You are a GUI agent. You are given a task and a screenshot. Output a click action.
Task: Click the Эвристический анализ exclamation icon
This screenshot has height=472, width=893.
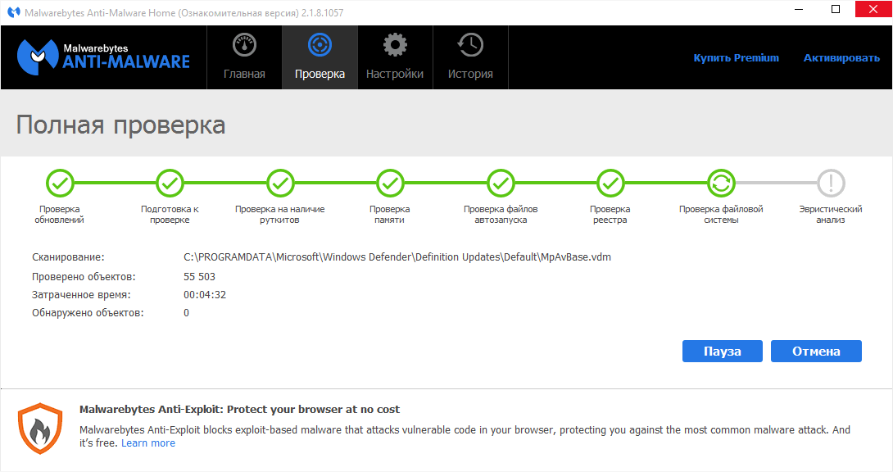pos(831,184)
